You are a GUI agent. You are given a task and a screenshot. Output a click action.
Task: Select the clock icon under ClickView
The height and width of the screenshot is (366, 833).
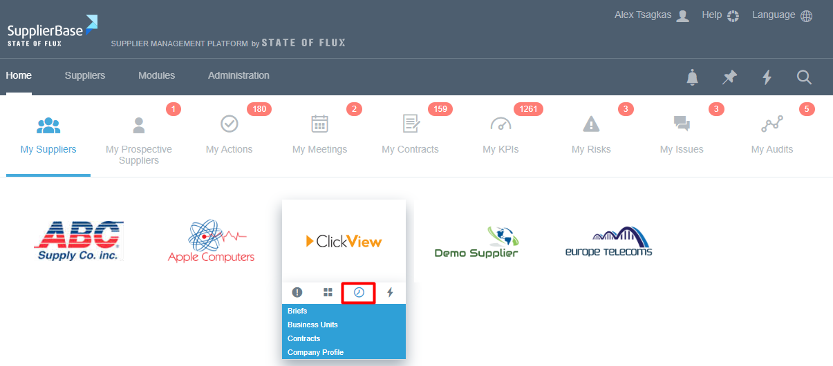pyautogui.click(x=359, y=292)
